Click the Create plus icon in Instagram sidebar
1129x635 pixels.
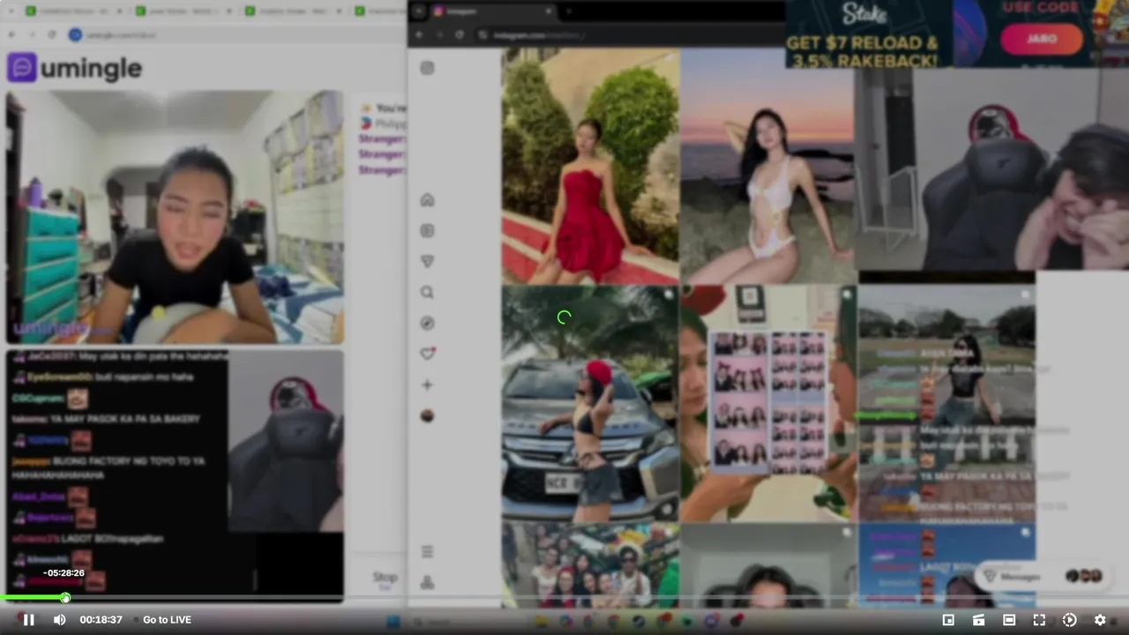[427, 385]
